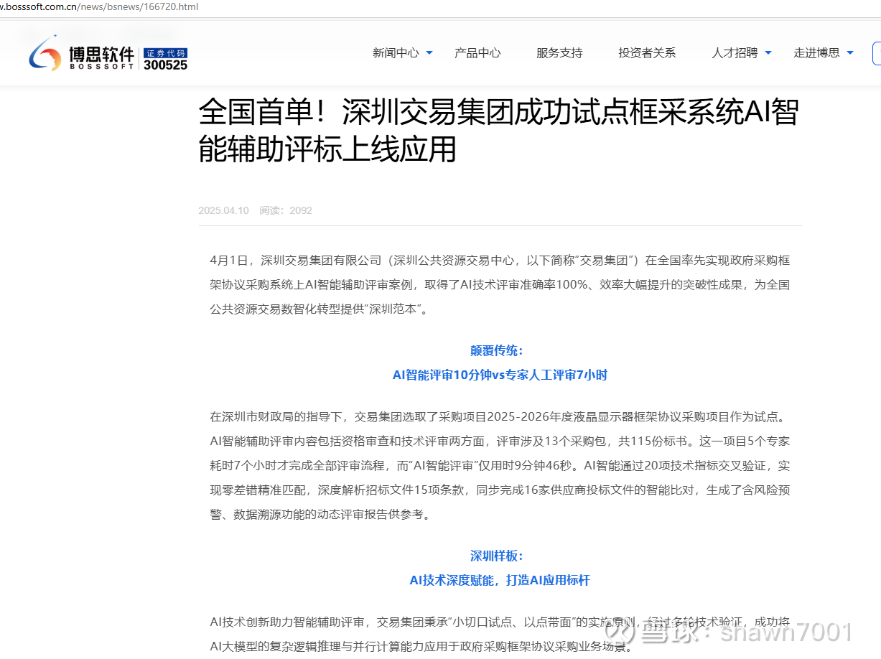Image resolution: width=881 pixels, height=659 pixels.
Task: Click the paragraph beginning AI技术创新助力智能辅助评审
Action: pos(500,634)
